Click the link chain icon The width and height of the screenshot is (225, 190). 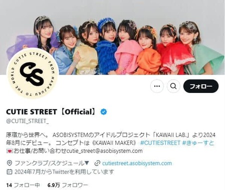coord(97,163)
